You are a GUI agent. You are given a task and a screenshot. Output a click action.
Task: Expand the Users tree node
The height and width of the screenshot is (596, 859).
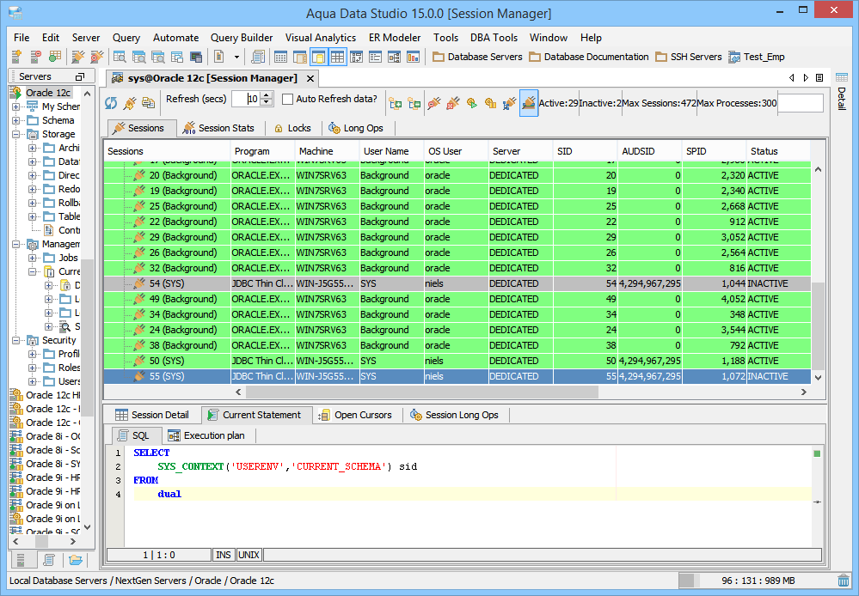33,381
